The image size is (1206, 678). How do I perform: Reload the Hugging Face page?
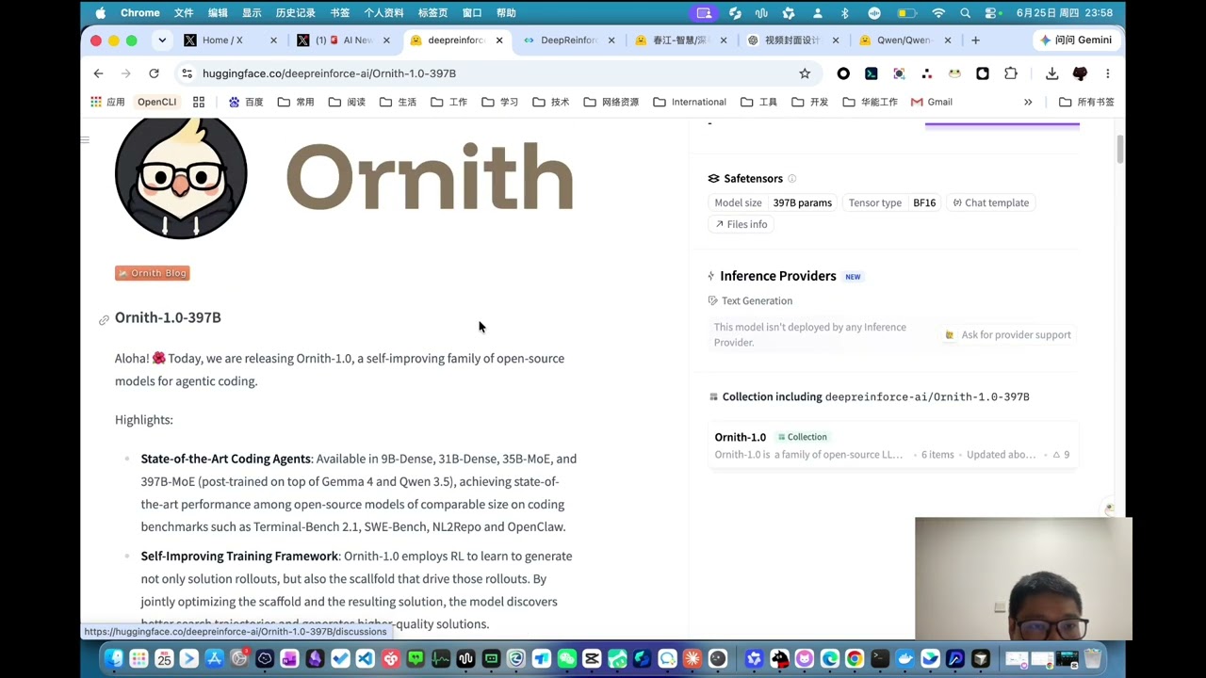pyautogui.click(x=154, y=73)
